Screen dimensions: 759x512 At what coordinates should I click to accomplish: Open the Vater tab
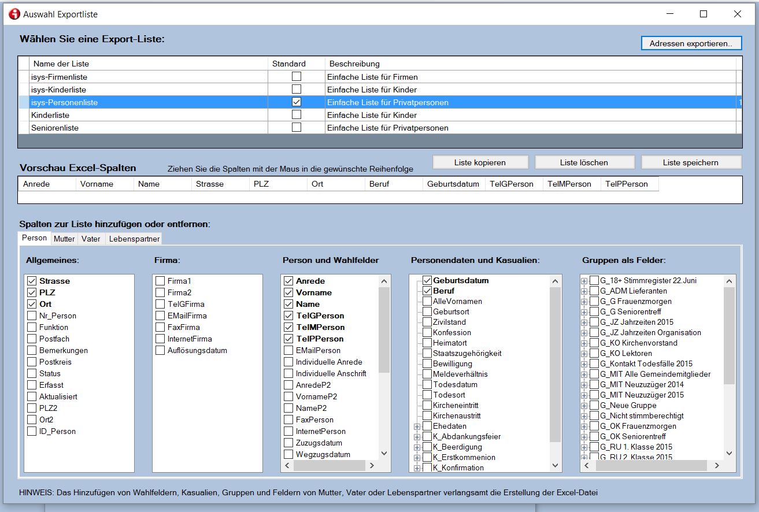coord(91,239)
